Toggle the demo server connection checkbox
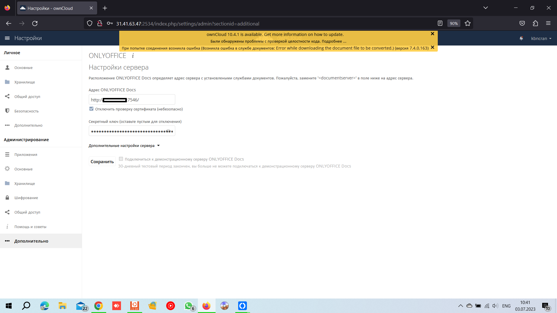This screenshot has height=313, width=557. 121,159
